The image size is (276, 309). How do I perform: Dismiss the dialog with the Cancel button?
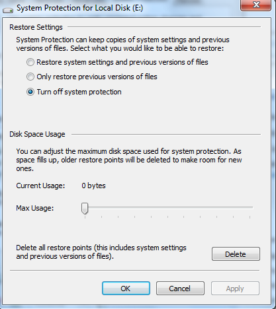tap(180, 289)
